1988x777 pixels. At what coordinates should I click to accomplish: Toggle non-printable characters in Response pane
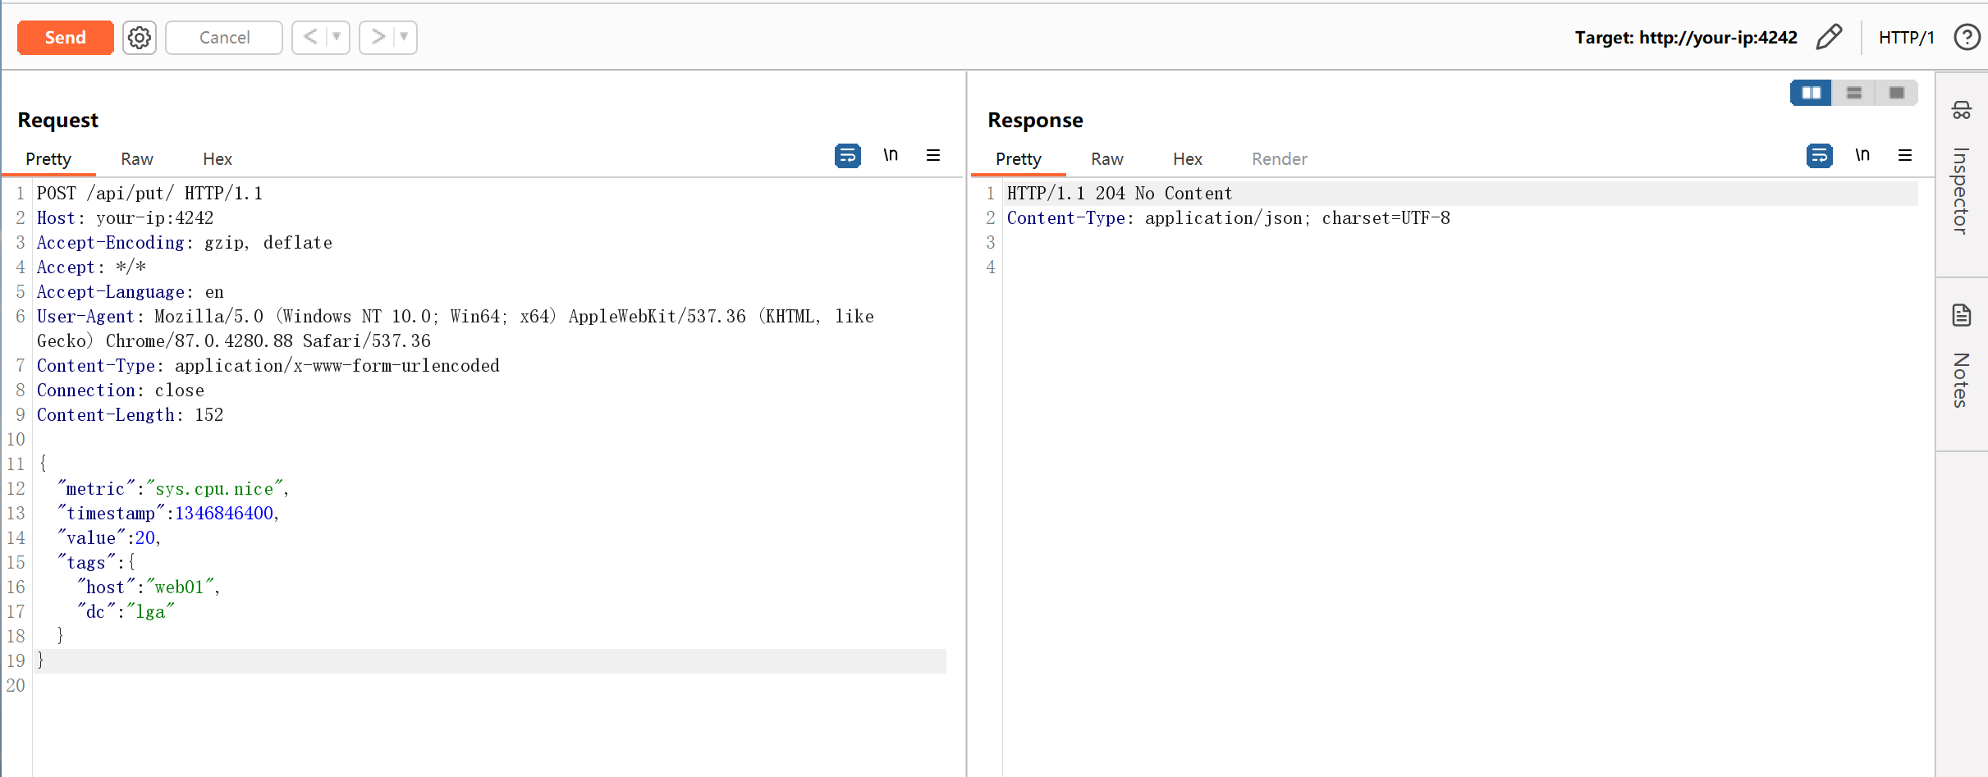point(1862,155)
